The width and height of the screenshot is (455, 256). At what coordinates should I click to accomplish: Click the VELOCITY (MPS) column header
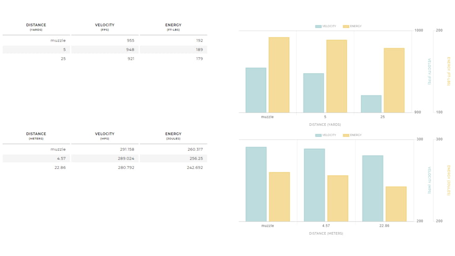(x=105, y=136)
